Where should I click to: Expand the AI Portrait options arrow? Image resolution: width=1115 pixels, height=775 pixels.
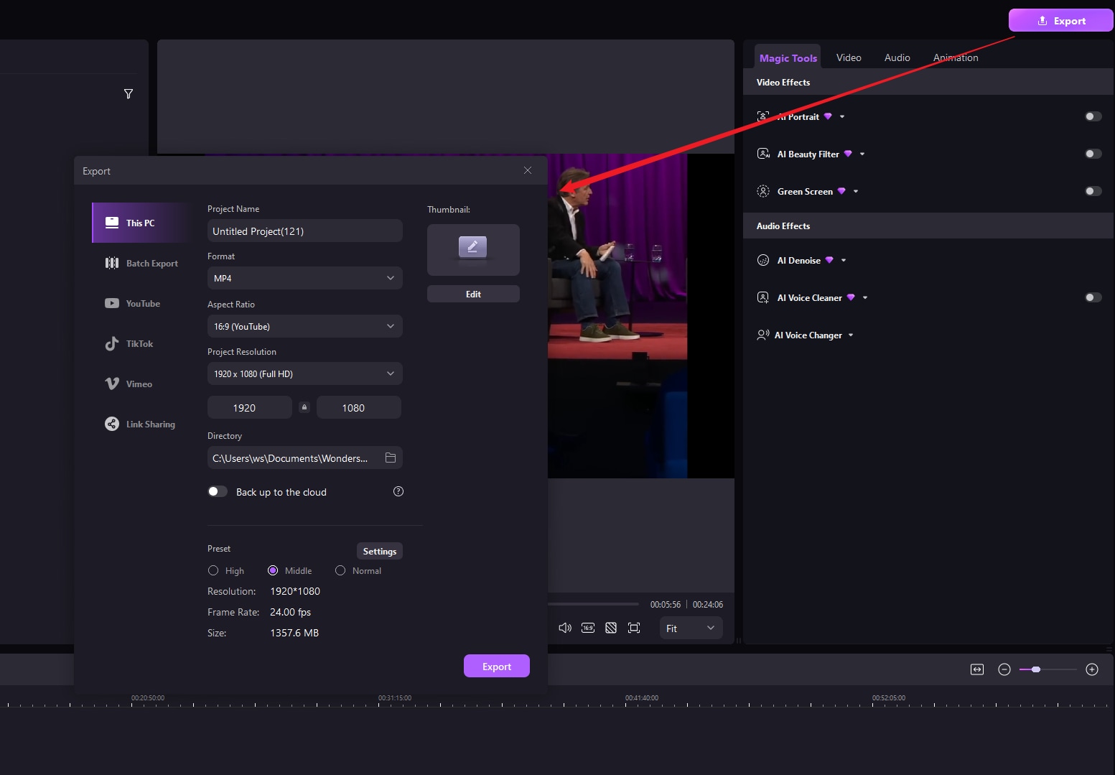click(x=842, y=116)
